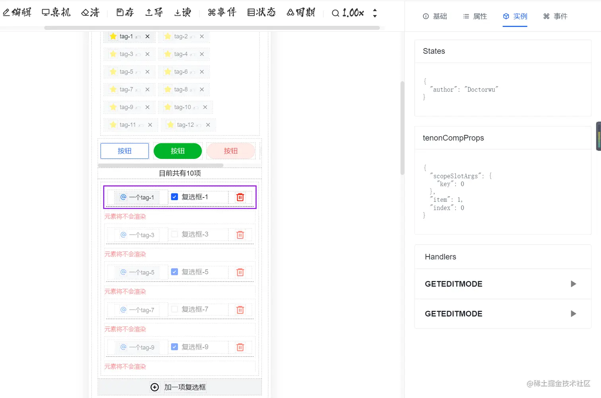Remove tag-8 with its close X
This screenshot has height=398, width=601.
point(202,89)
